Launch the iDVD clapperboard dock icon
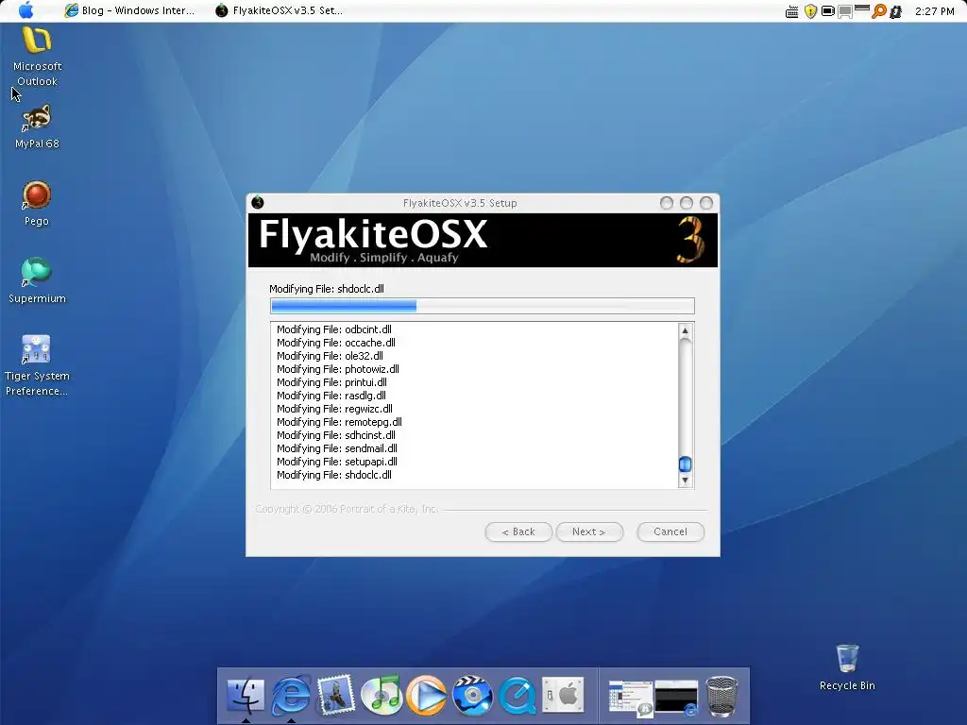 pyautogui.click(x=472, y=696)
